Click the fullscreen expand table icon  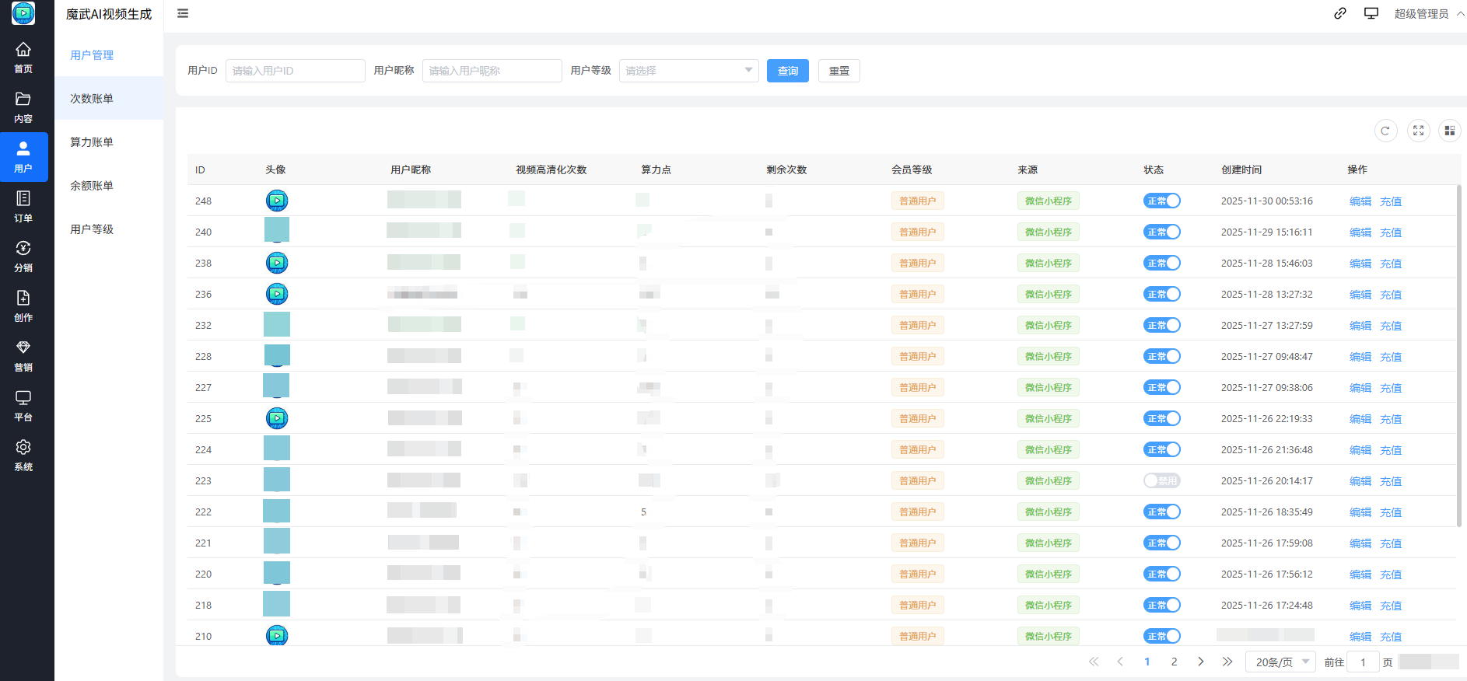[x=1418, y=131]
